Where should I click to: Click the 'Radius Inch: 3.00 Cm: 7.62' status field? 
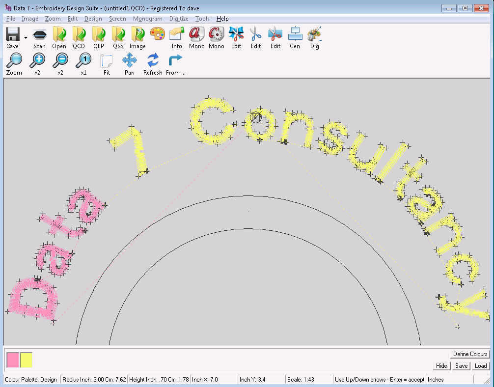coord(94,380)
